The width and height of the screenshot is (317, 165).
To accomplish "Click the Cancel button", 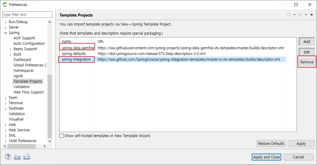I will (x=298, y=157).
